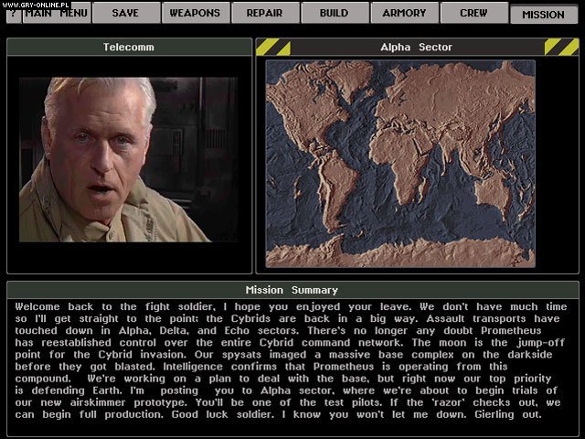
Task: Click the question mark help button
Action: click(13, 13)
